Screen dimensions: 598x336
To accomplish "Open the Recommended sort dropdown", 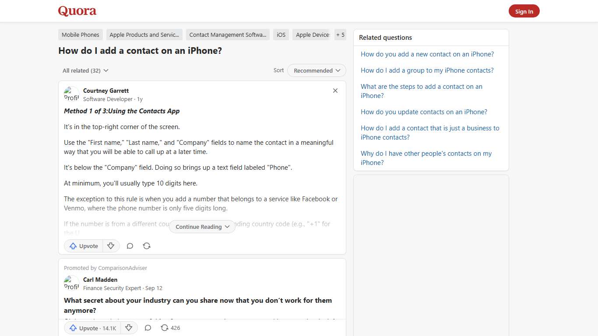I will coord(316,70).
